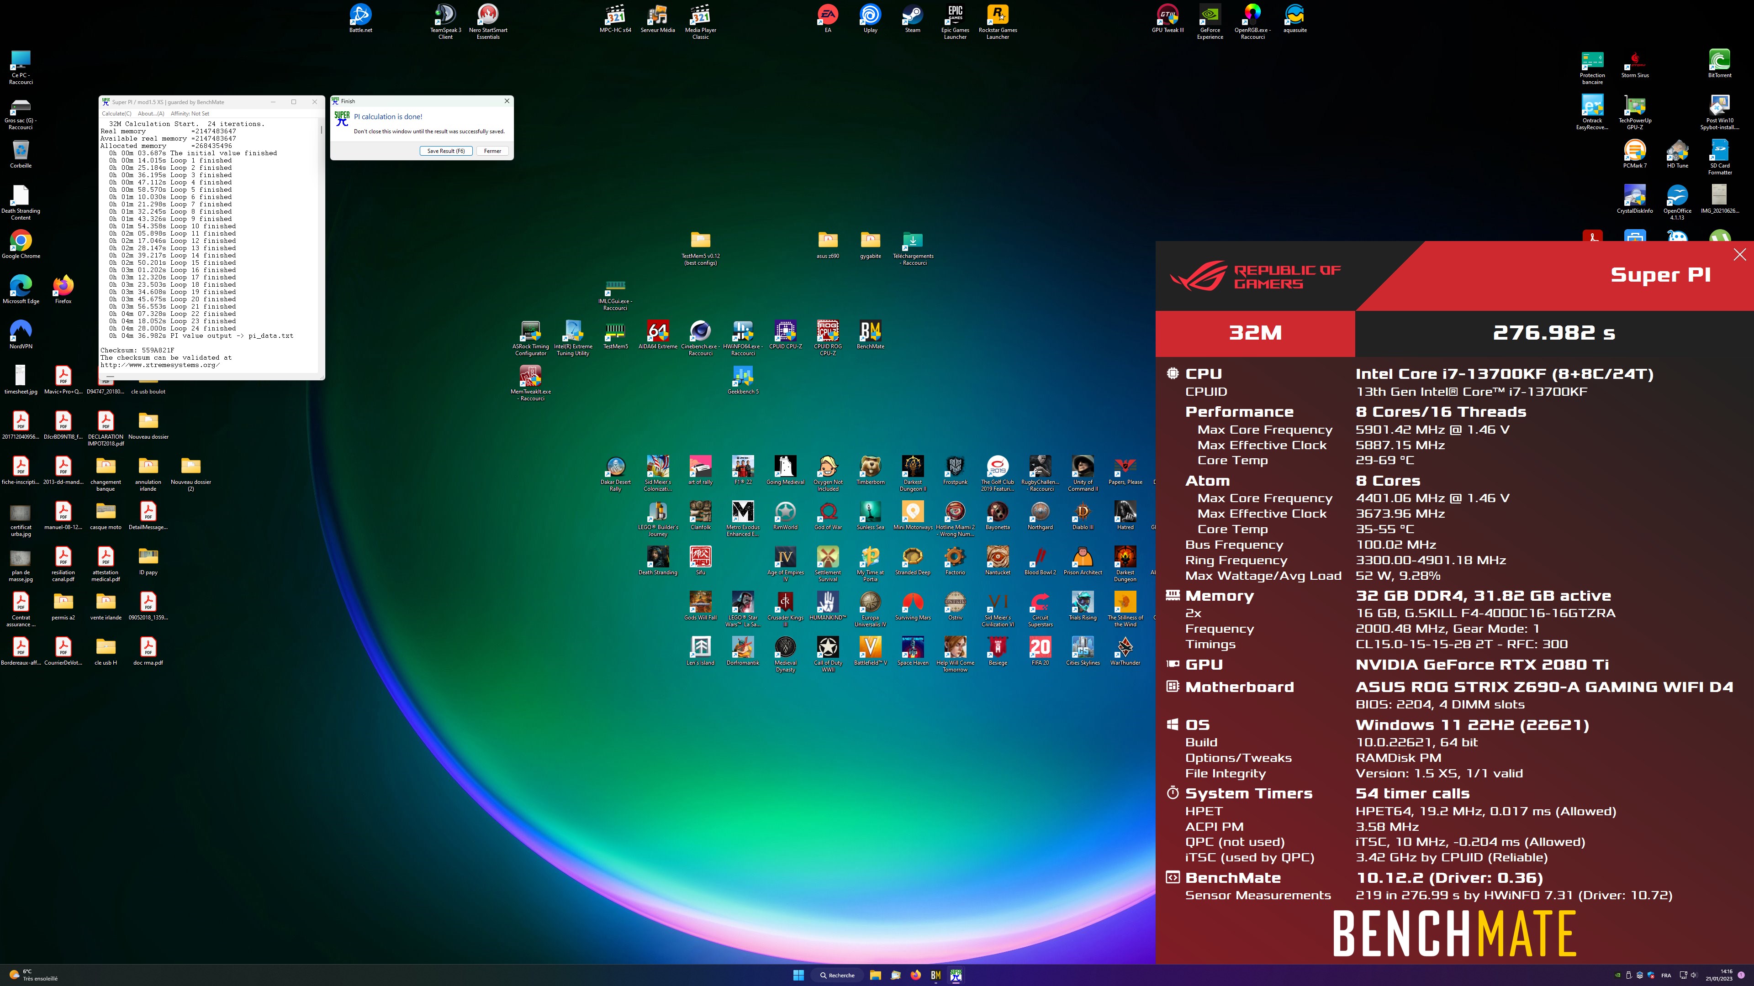
Task: Select the WarThunder game icon
Action: click(x=1125, y=651)
